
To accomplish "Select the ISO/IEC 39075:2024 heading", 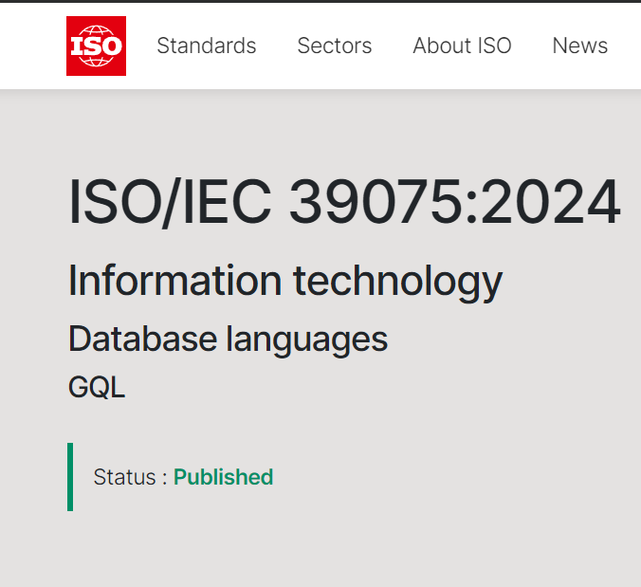I will coord(344,202).
